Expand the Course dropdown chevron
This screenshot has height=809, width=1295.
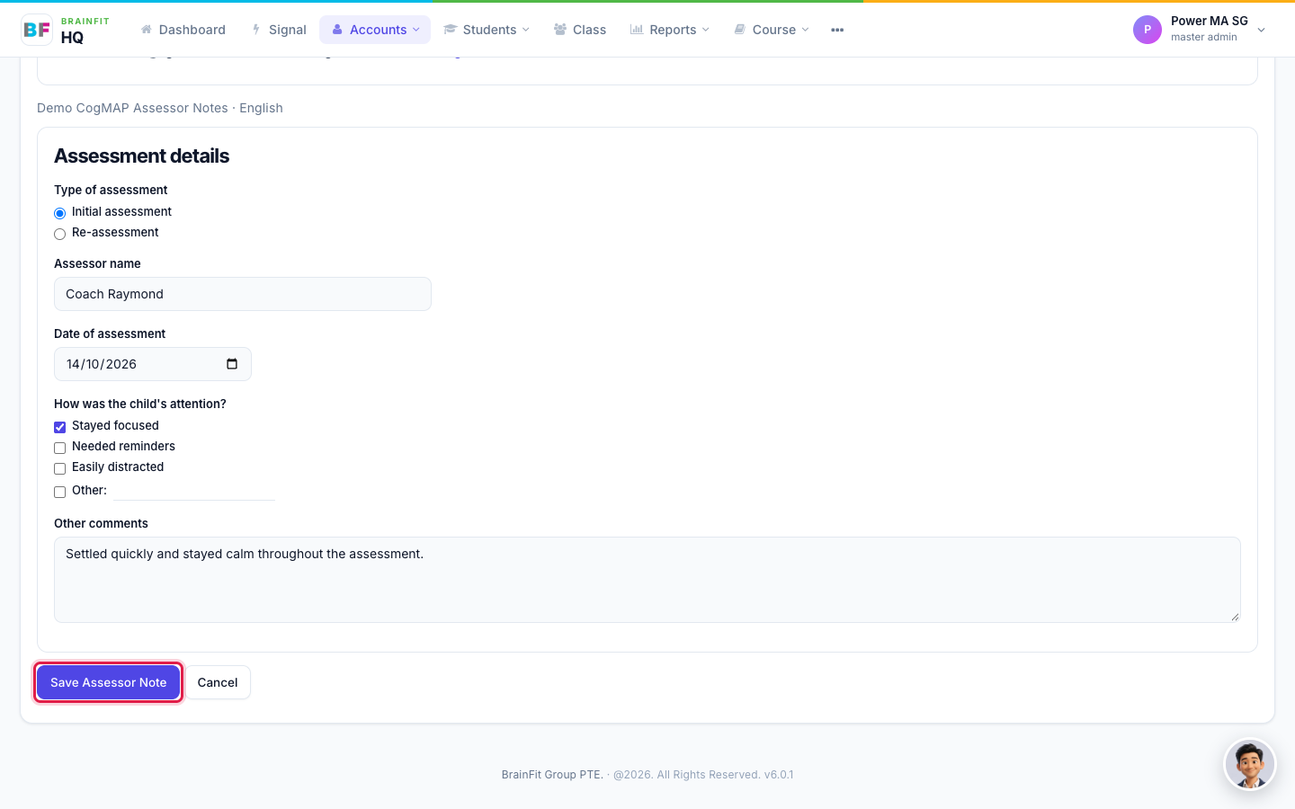pyautogui.click(x=806, y=30)
